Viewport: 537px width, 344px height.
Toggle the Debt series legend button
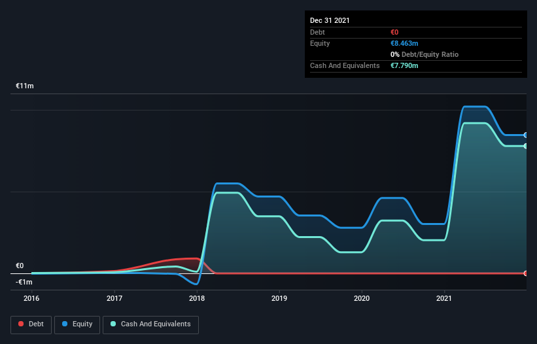coord(31,324)
